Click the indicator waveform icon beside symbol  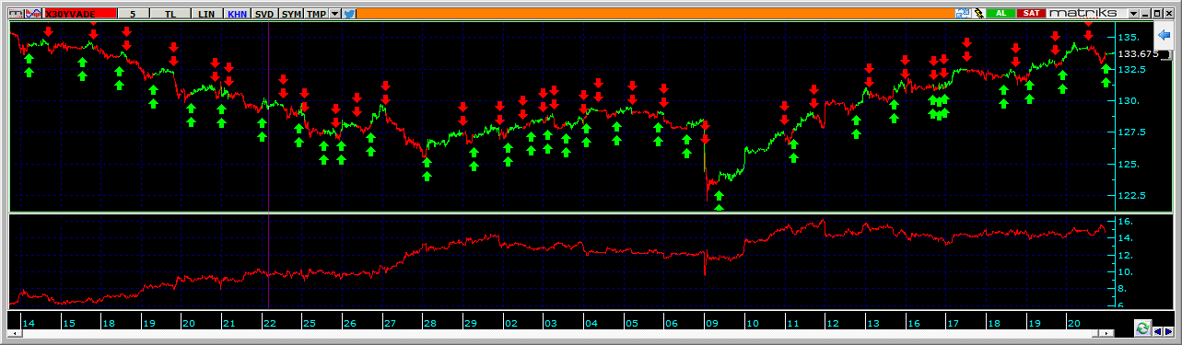click(x=33, y=14)
